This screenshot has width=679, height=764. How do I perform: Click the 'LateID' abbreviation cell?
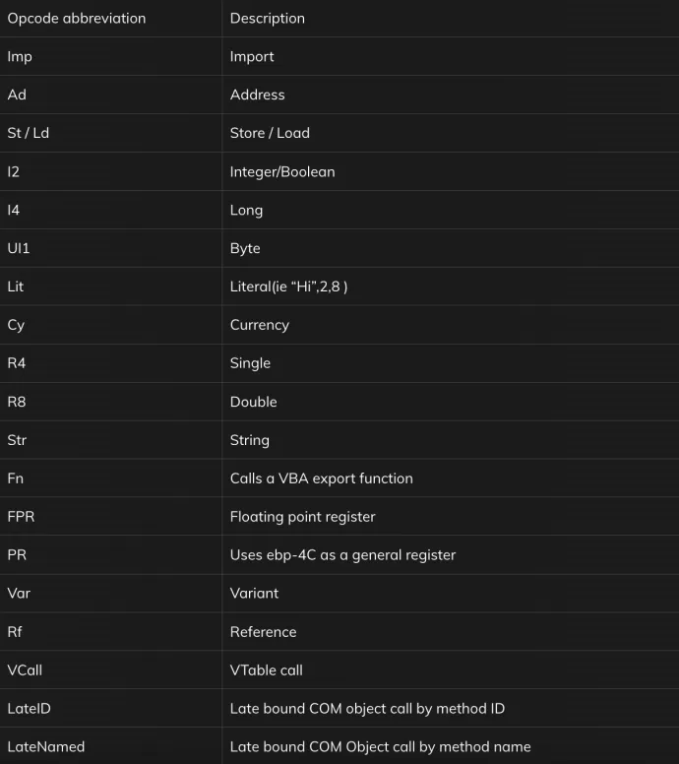pos(110,709)
